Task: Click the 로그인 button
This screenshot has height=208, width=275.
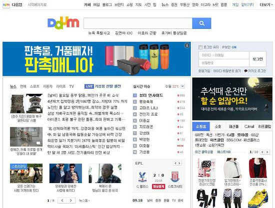Action: (257, 59)
